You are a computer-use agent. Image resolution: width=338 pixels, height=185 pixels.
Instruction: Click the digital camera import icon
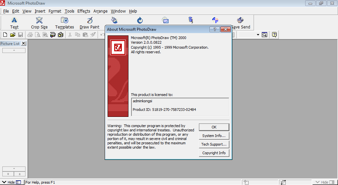61,34
